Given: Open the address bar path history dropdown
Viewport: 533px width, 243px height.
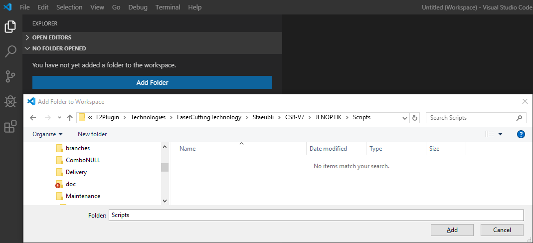Looking at the screenshot, I should [x=405, y=118].
